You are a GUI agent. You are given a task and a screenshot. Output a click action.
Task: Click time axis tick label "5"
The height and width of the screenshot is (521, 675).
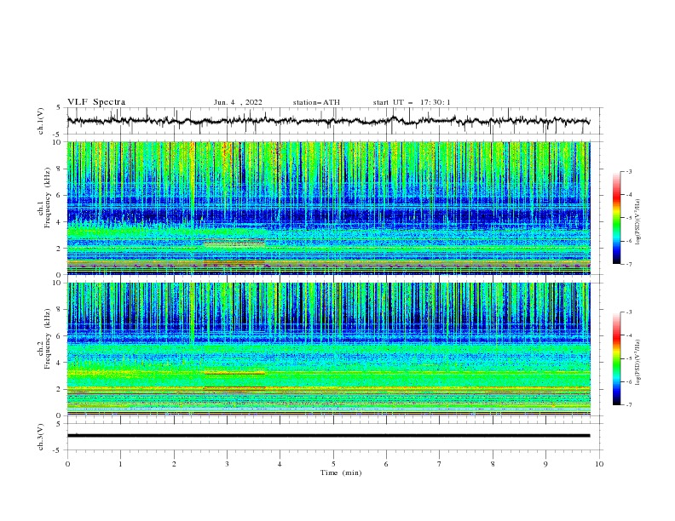pyautogui.click(x=333, y=464)
